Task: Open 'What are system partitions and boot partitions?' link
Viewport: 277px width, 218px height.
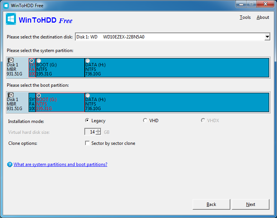Action: (61, 164)
